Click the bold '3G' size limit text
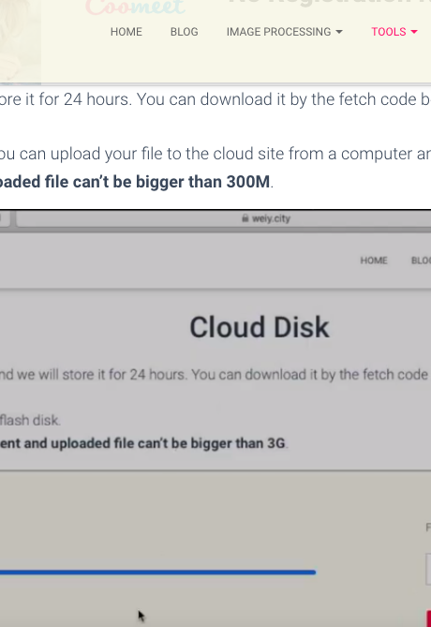Viewport: 431px width, 627px height. tap(275, 443)
